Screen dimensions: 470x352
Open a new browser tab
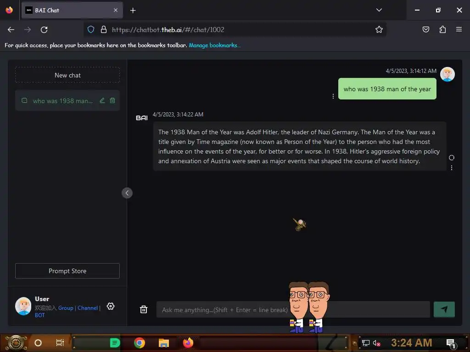click(133, 11)
